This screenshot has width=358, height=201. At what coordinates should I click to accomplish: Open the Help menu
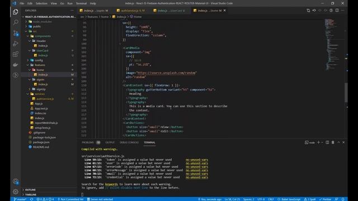point(93,3)
